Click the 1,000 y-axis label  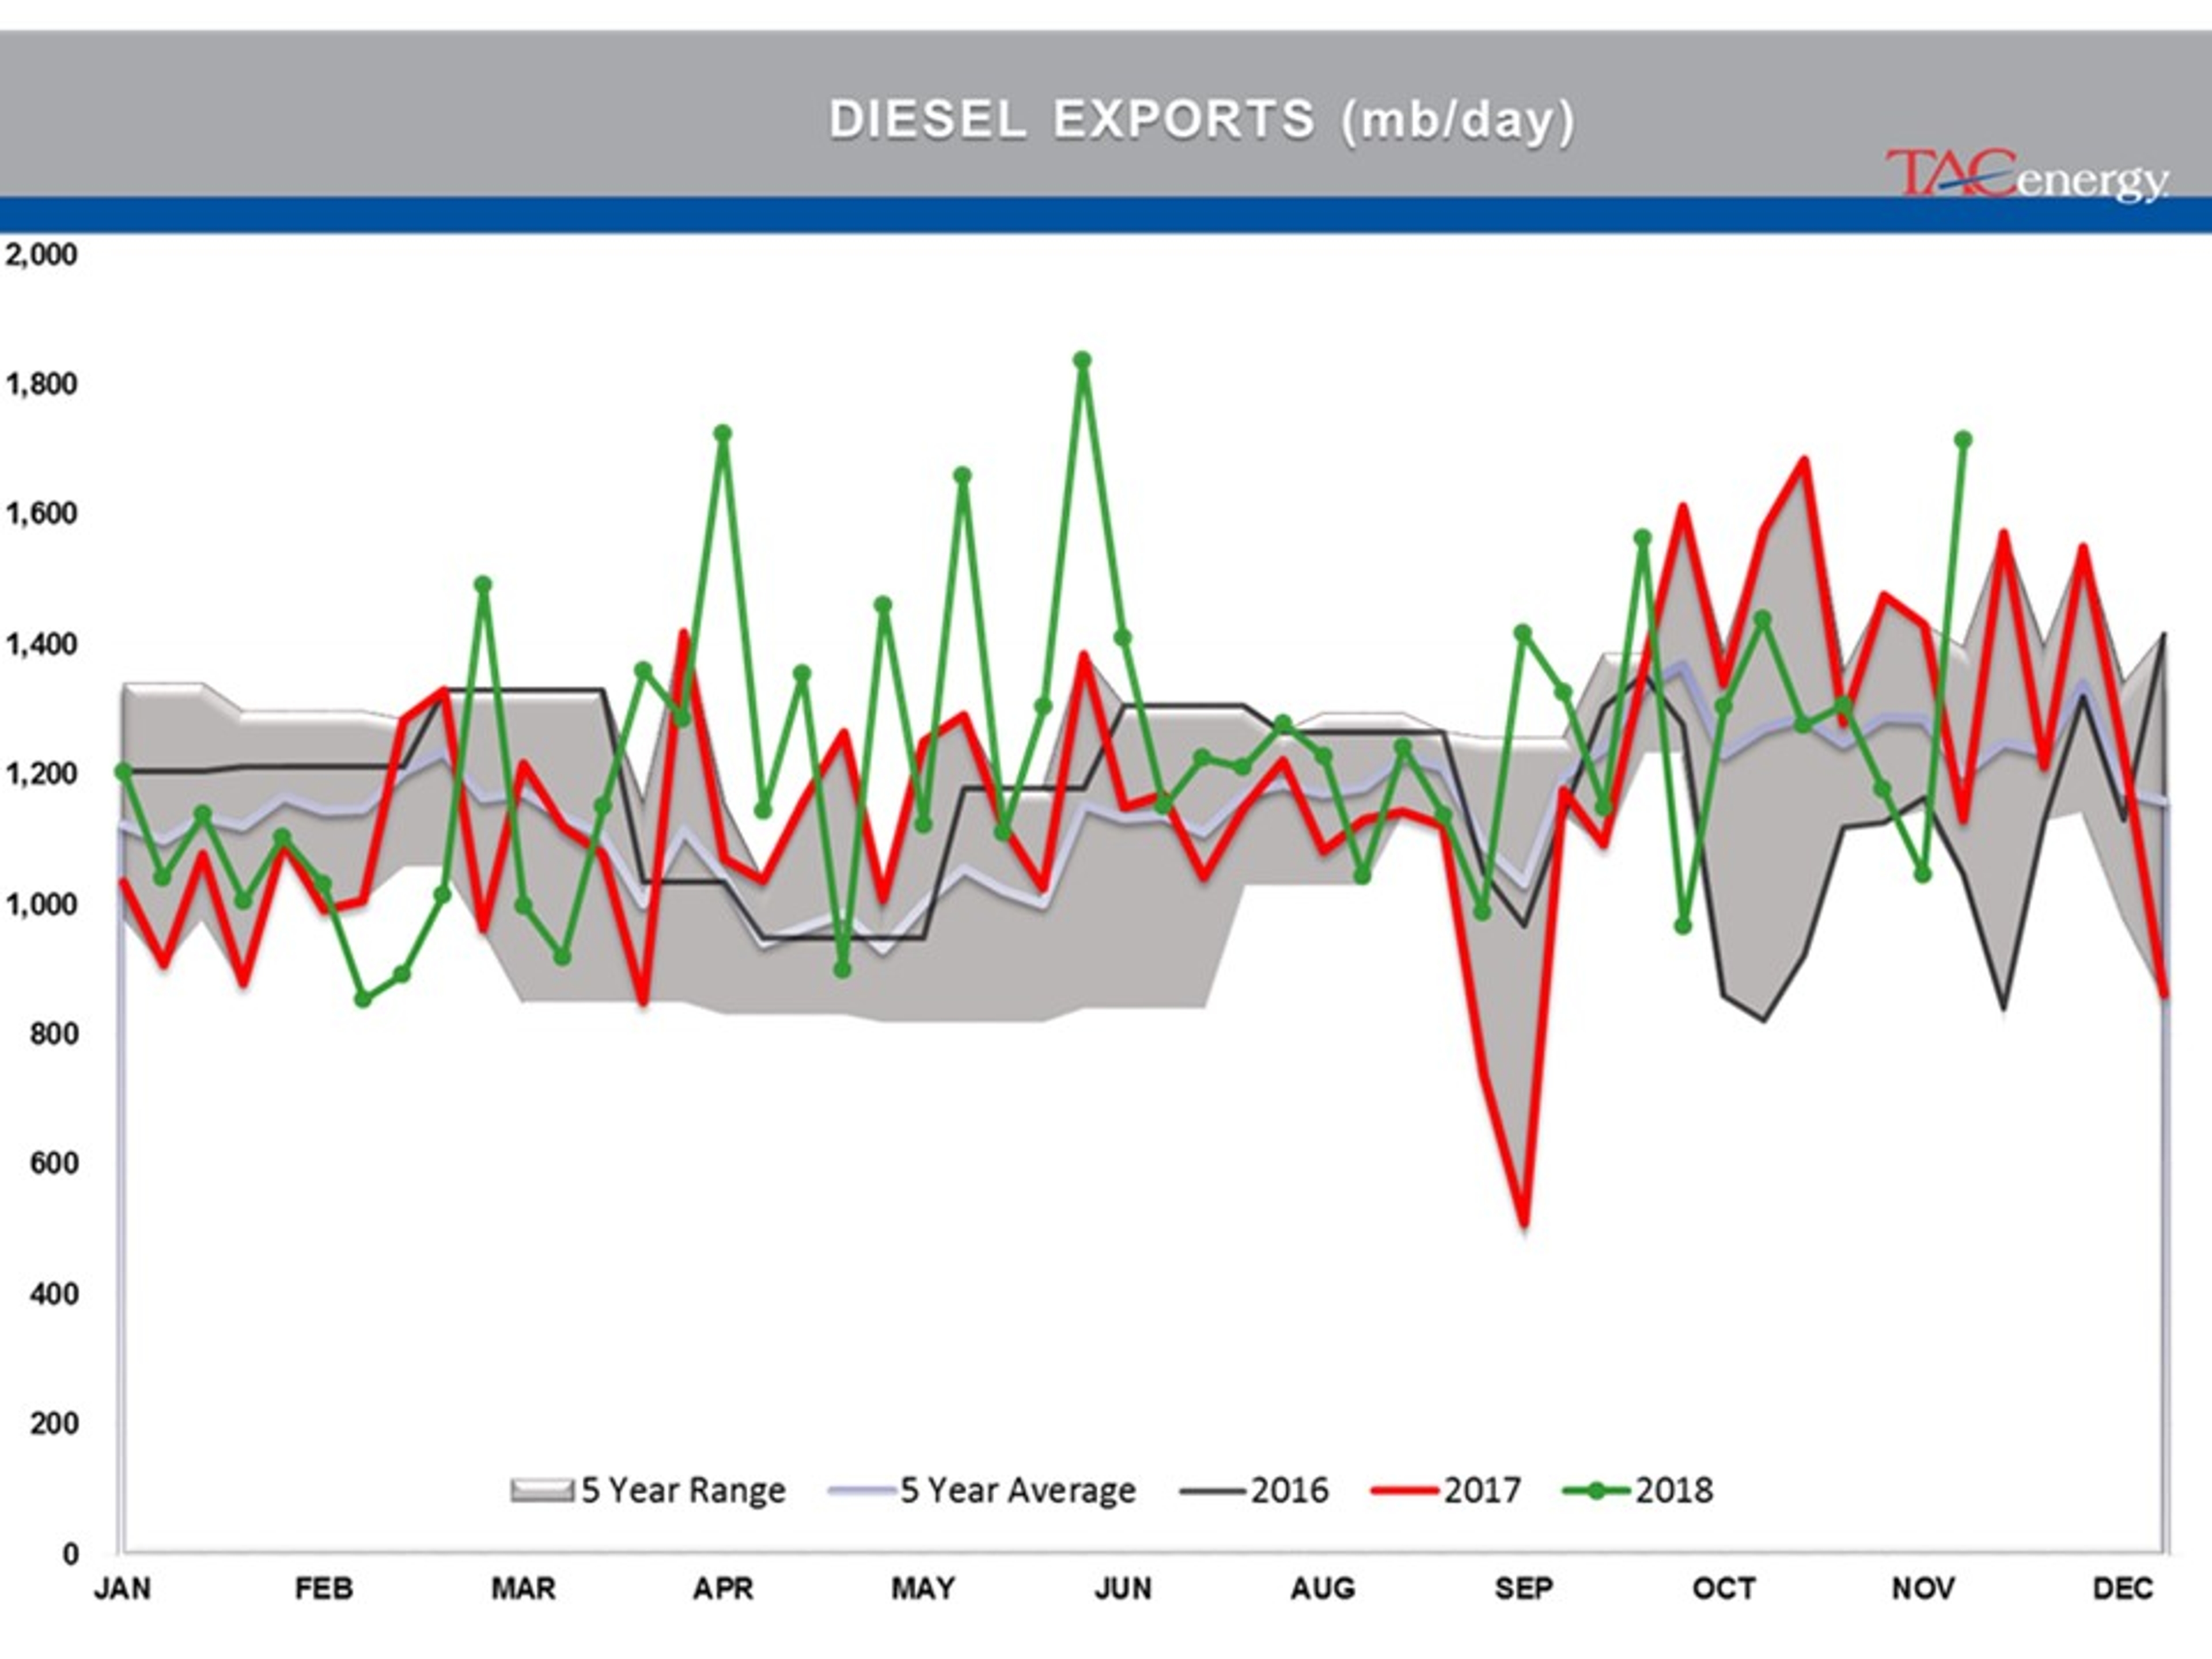41,904
